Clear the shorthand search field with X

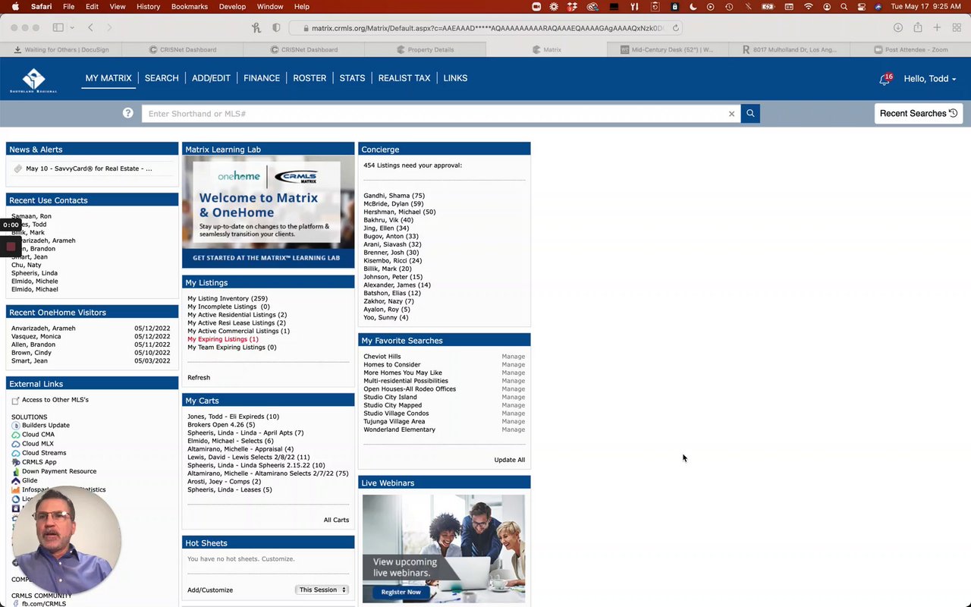pos(731,114)
